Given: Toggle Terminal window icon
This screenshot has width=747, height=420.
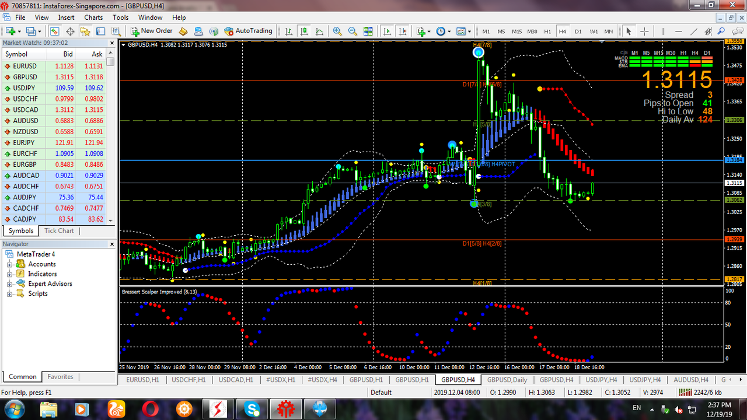Looking at the screenshot, I should pos(100,31).
